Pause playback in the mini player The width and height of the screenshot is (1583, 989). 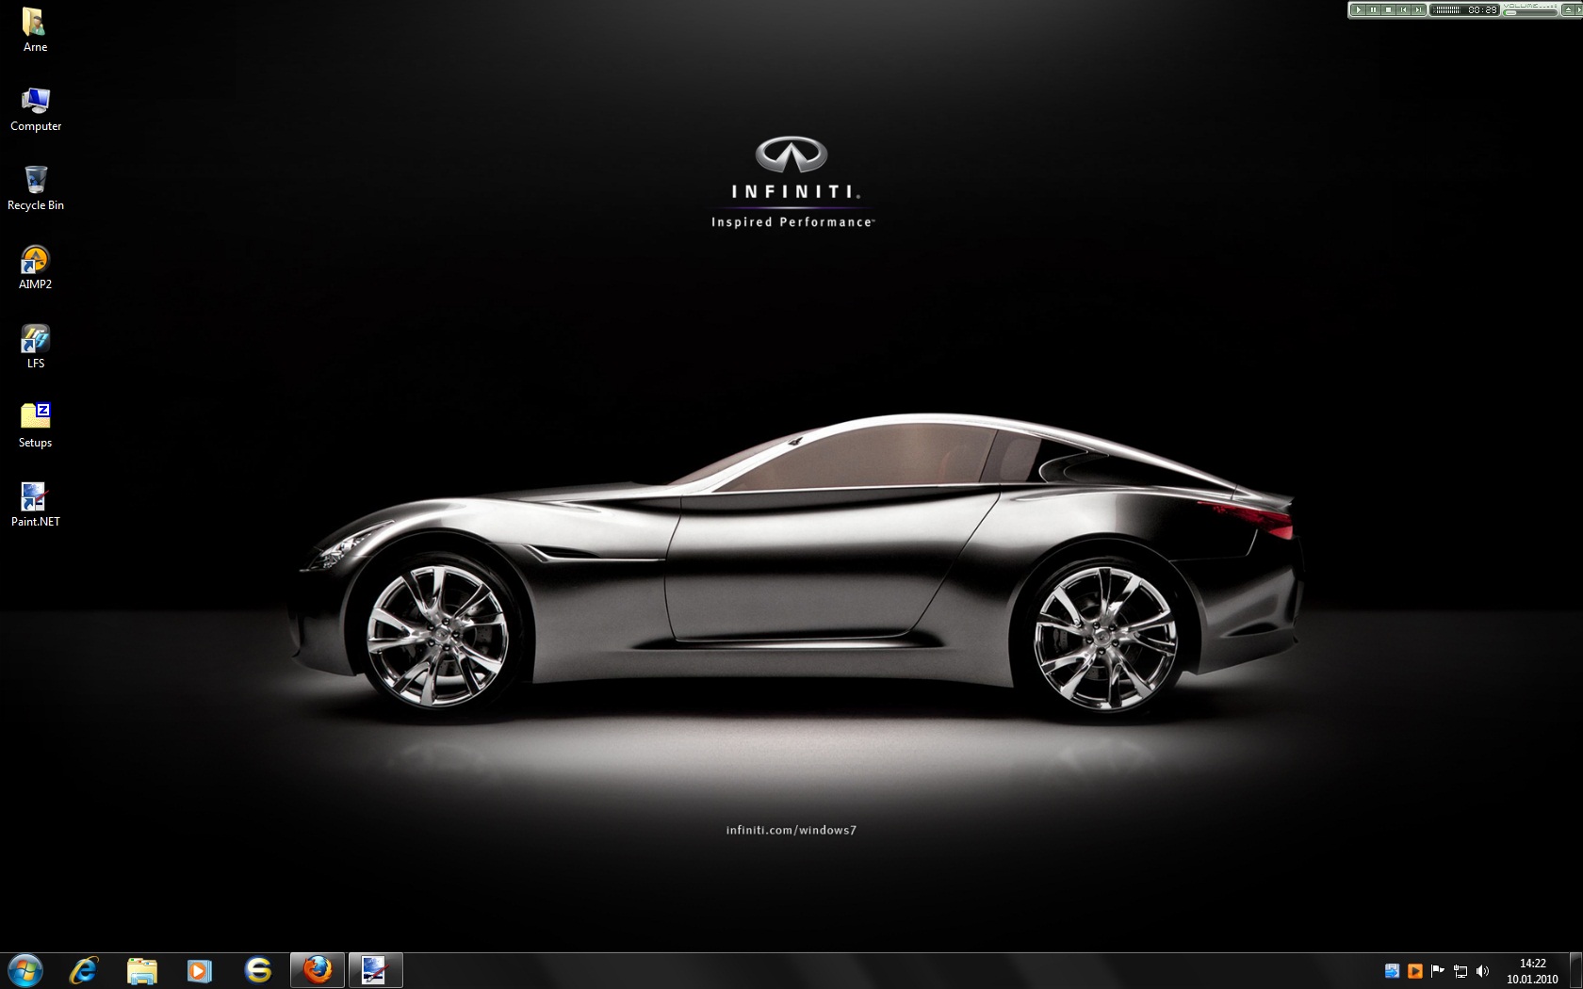pos(1374,9)
